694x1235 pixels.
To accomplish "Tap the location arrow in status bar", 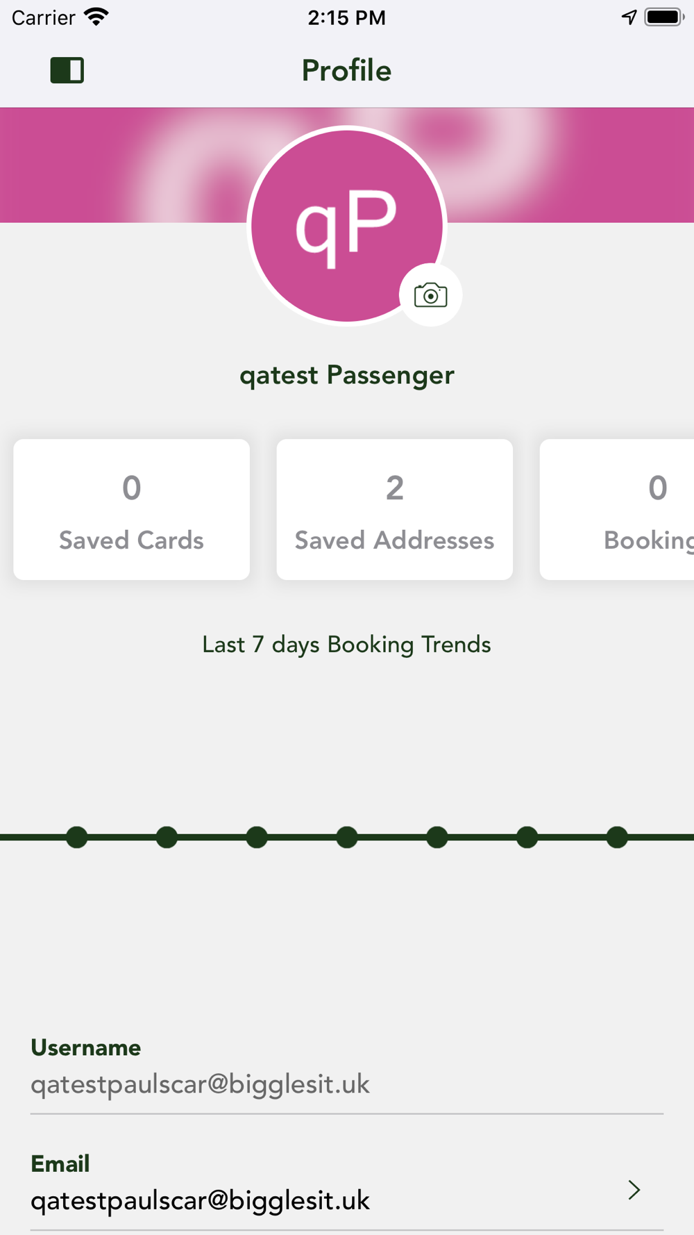I will point(629,17).
